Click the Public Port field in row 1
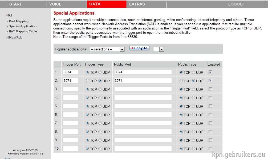 click(x=143, y=72)
